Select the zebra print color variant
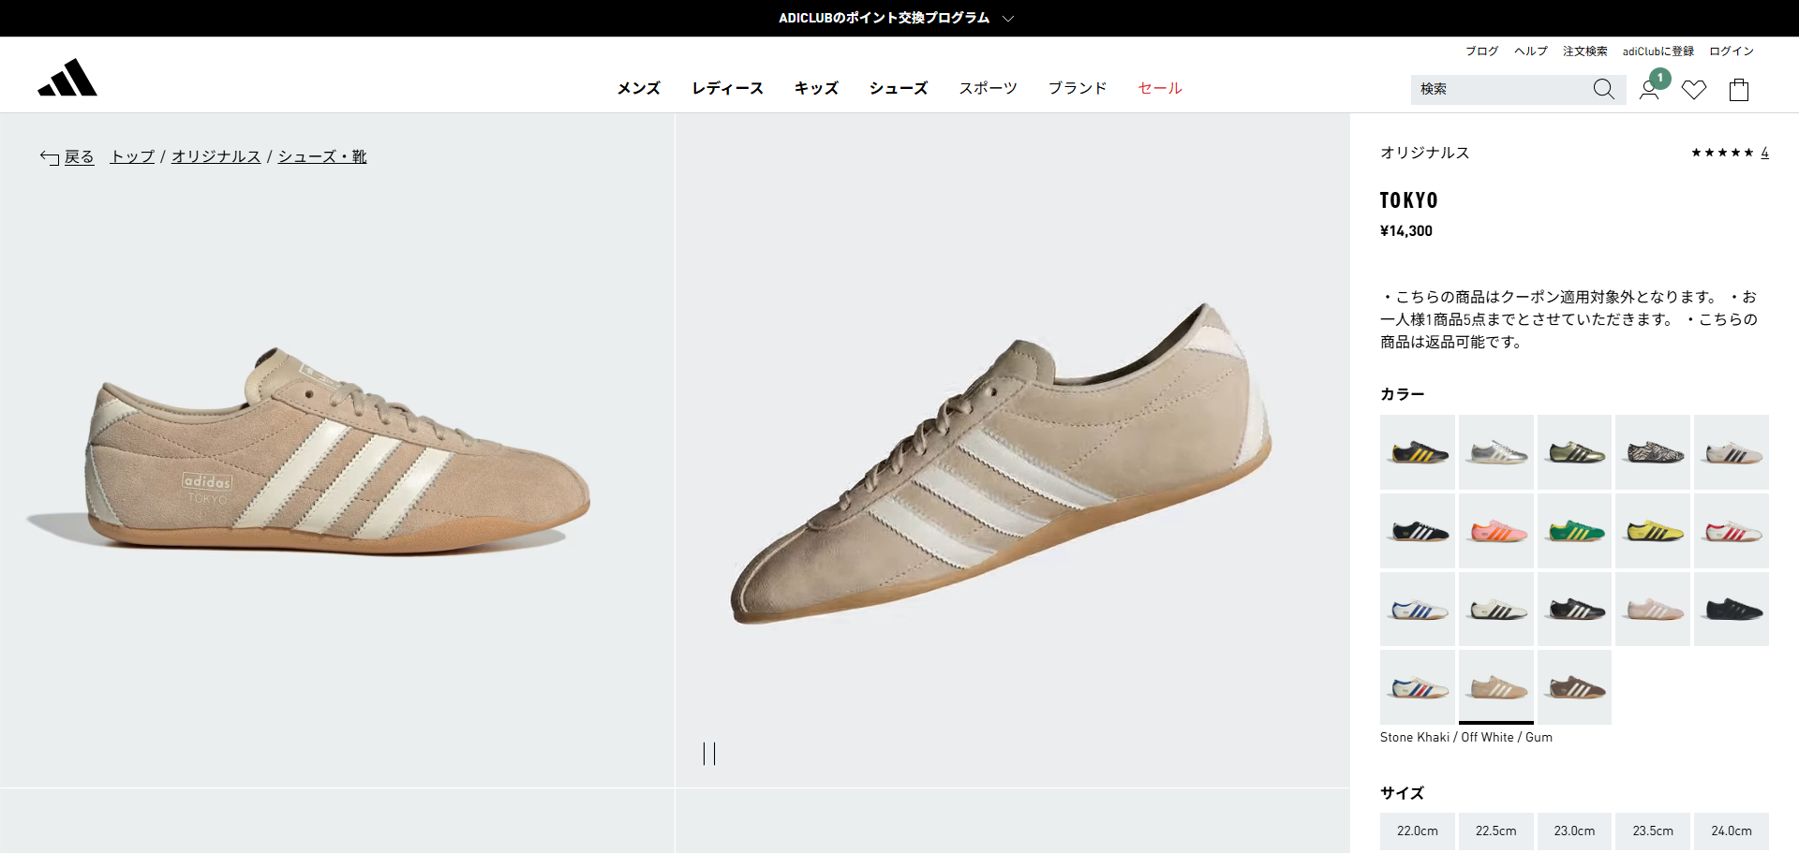This screenshot has height=853, width=1799. (x=1653, y=452)
